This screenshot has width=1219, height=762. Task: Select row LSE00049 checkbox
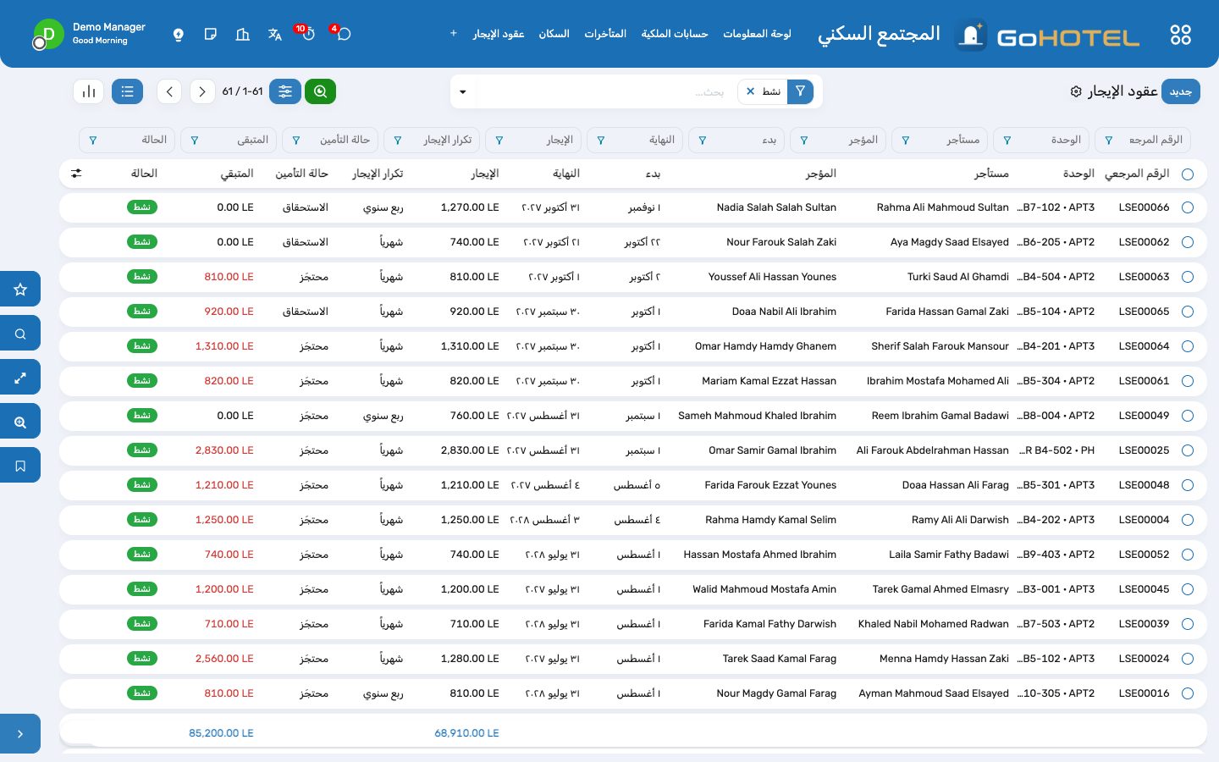tap(1188, 416)
